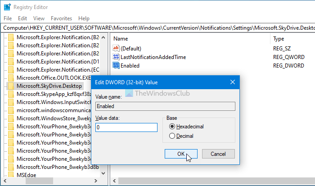Viewport: 315px width, 186px height.
Task: Click the folder icon of Microsoft.WindowsStore_8weky key
Action: (11, 118)
